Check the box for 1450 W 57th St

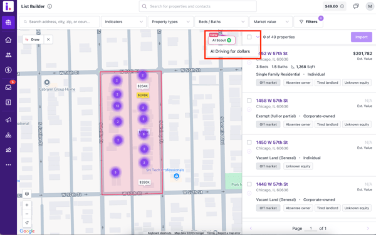click(249, 142)
